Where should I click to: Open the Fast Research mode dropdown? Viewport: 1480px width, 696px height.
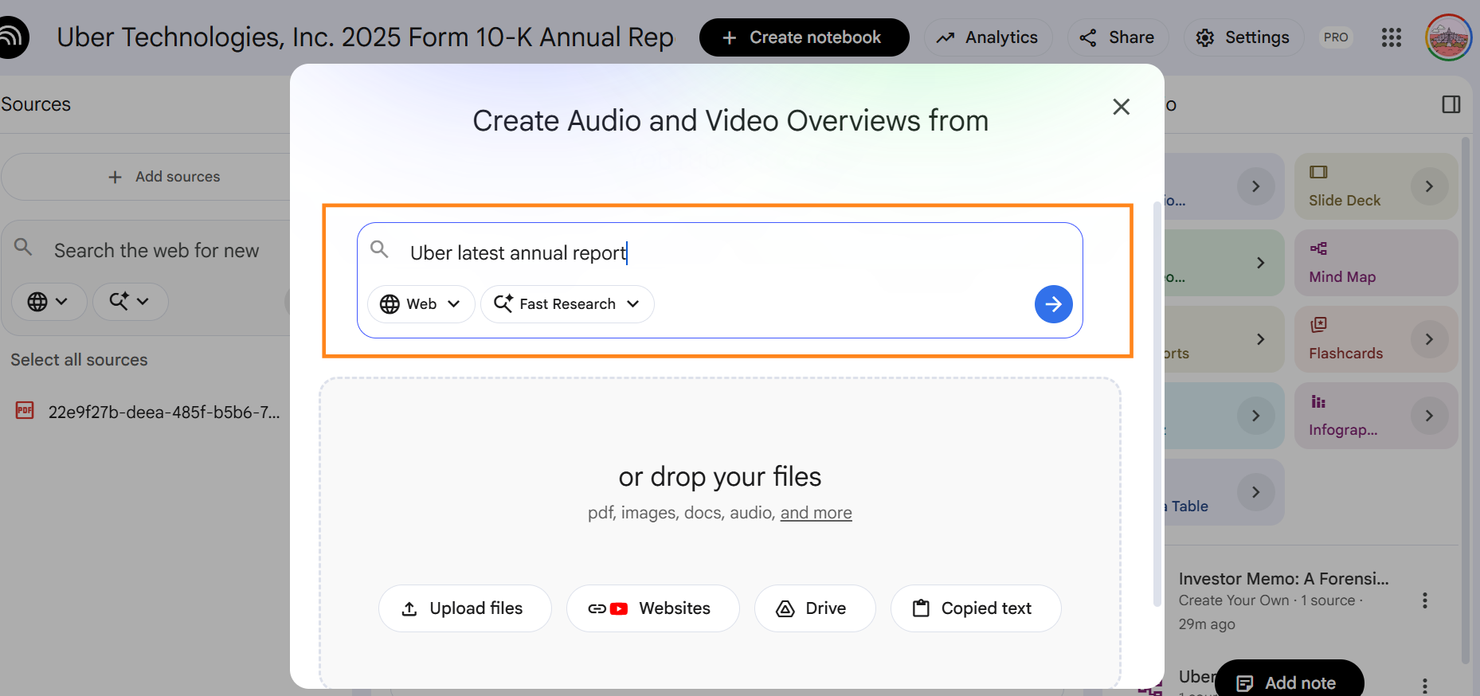[567, 304]
